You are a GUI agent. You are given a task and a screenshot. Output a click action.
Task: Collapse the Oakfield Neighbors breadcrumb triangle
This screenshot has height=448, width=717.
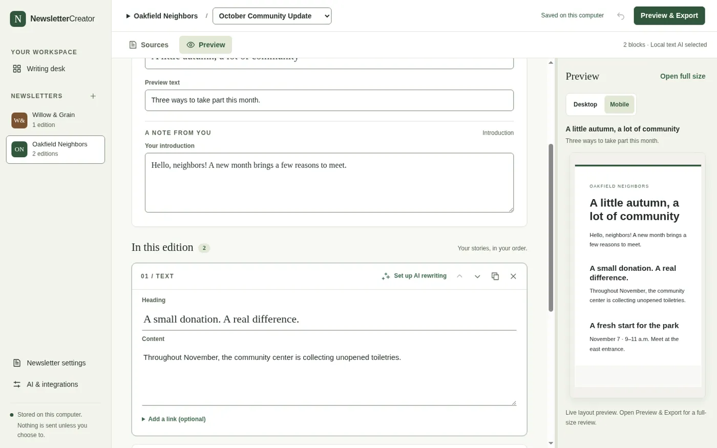click(128, 16)
